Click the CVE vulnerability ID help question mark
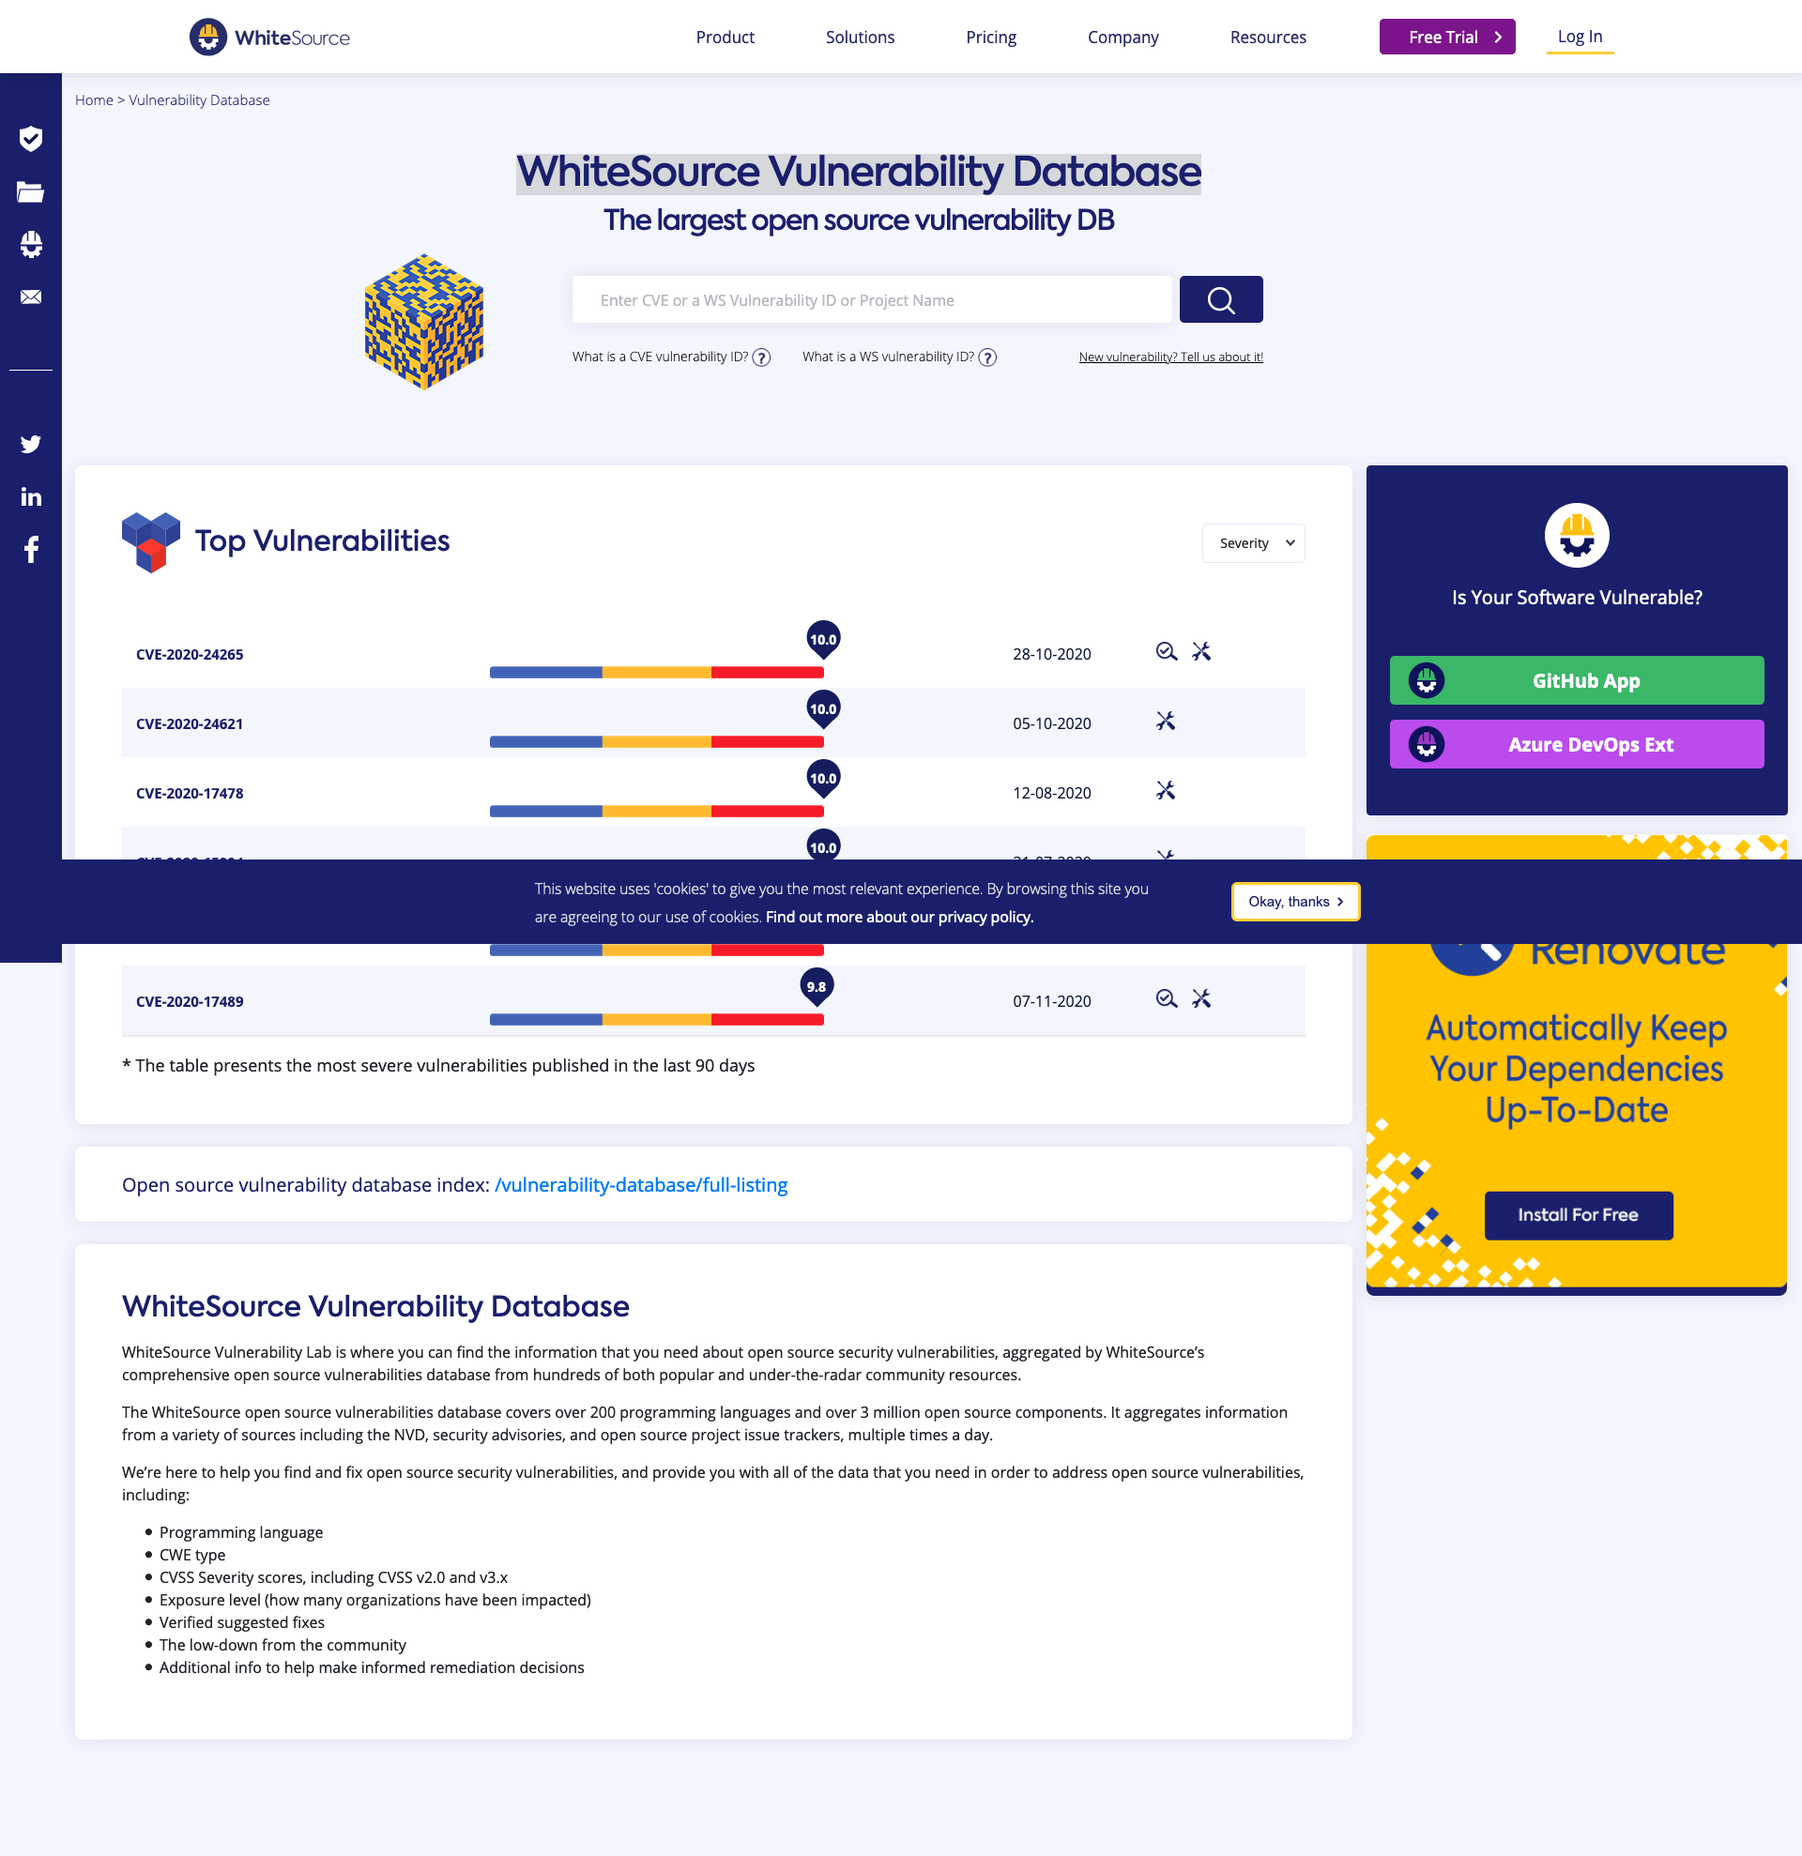This screenshot has width=1802, height=1856. 761,358
